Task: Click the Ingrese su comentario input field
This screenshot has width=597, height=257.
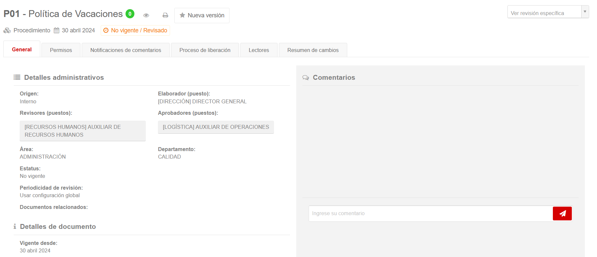Action: 430,214
